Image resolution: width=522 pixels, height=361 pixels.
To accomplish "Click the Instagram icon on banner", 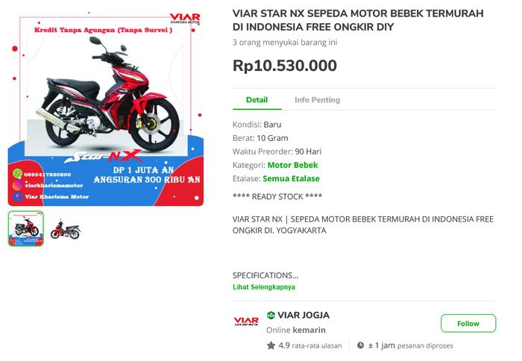I will (18, 185).
